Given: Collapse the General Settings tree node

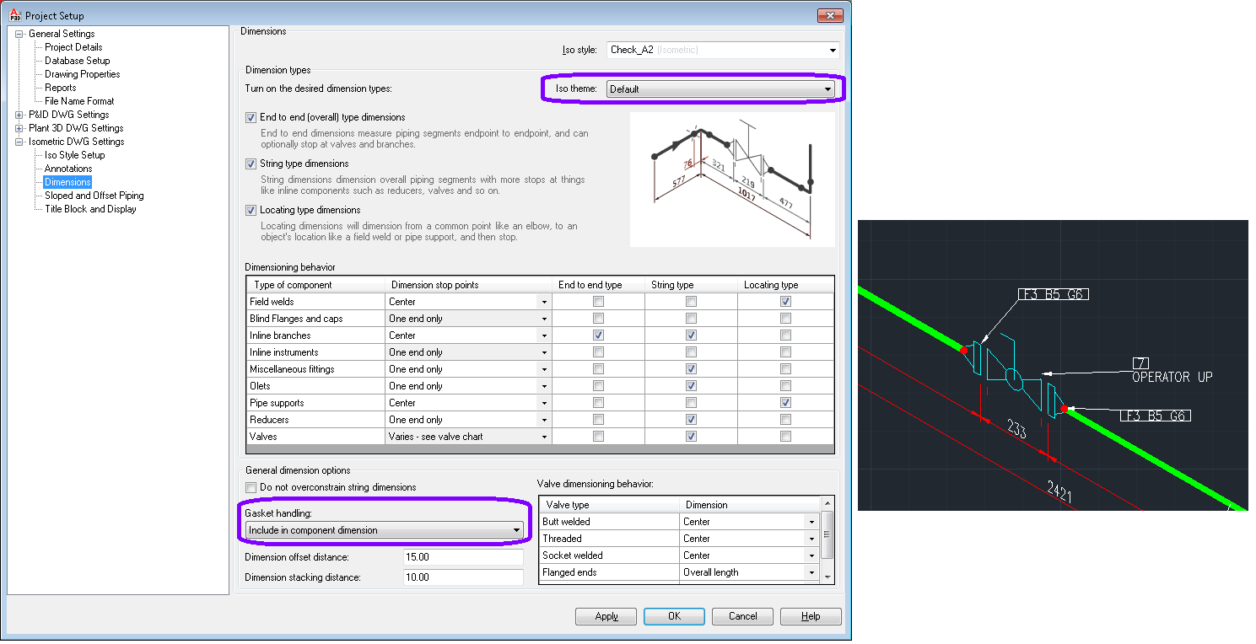Looking at the screenshot, I should click(x=19, y=33).
